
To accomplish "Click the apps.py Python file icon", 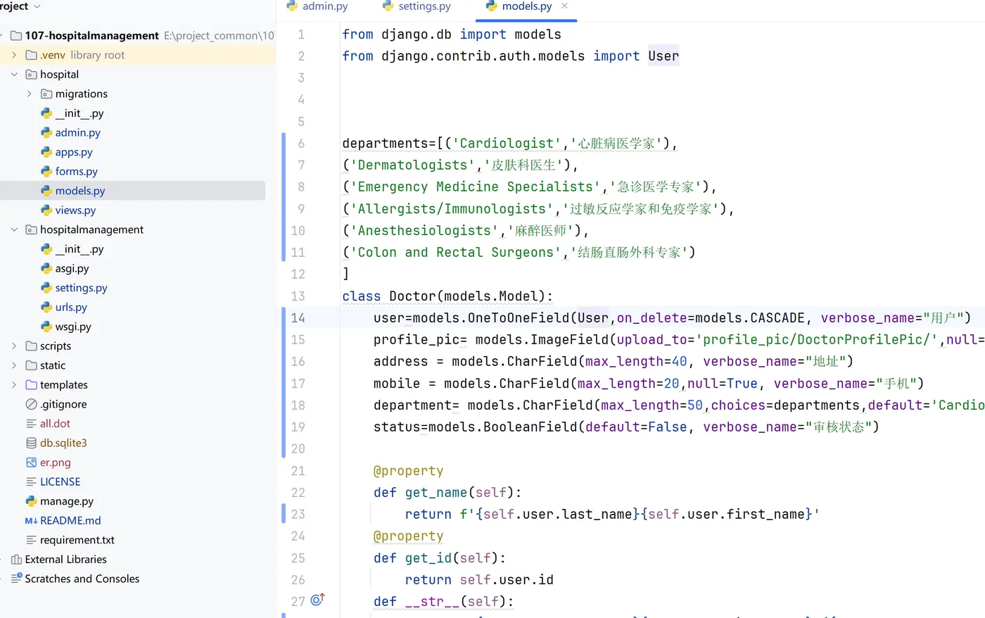I will pyautogui.click(x=46, y=152).
